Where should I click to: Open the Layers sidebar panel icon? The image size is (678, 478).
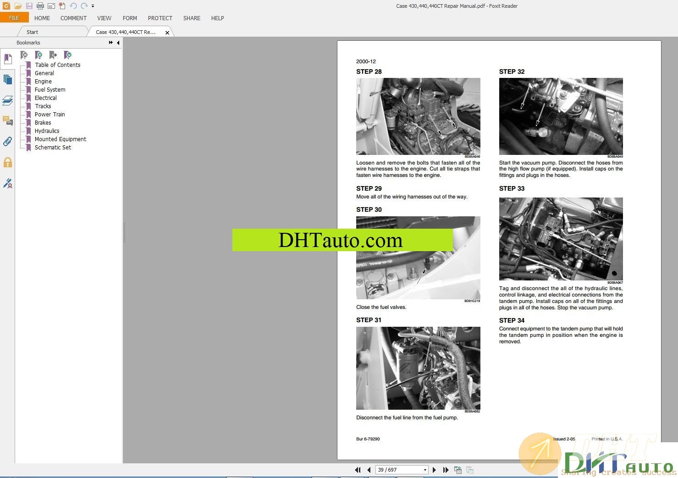tap(7, 100)
